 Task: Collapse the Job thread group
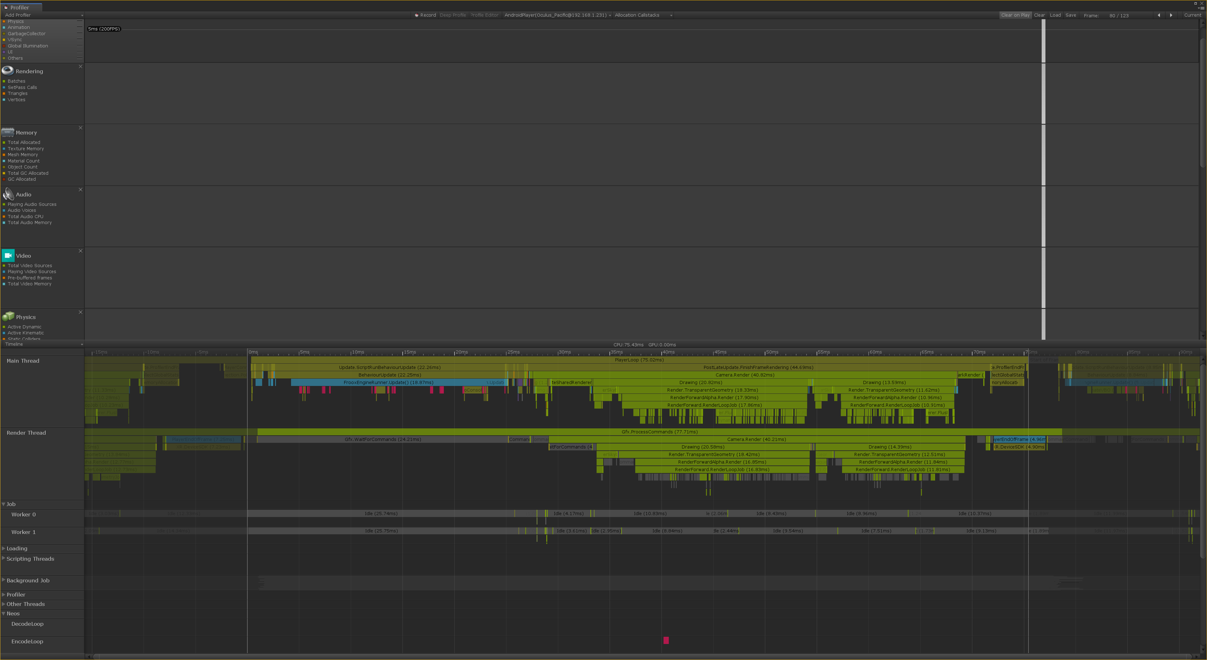pyautogui.click(x=4, y=504)
